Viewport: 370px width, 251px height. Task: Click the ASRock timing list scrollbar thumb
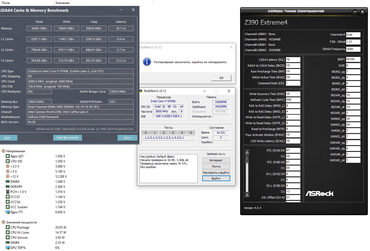click(247, 158)
